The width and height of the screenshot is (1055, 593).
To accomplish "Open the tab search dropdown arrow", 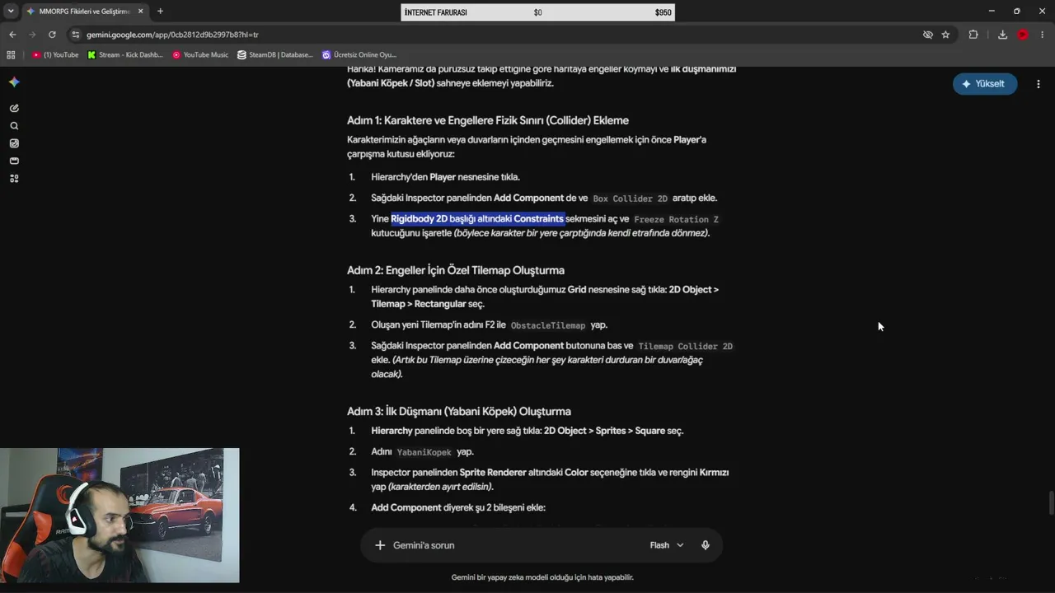I will pos(11,12).
